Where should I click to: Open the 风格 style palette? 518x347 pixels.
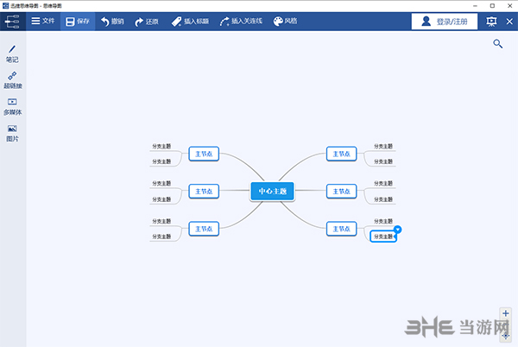click(285, 21)
